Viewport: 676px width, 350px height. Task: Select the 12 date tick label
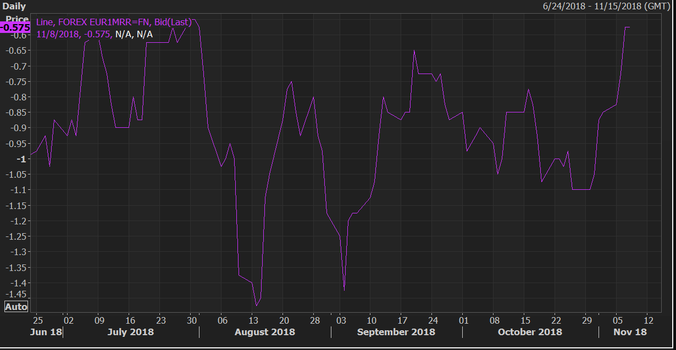coord(649,320)
